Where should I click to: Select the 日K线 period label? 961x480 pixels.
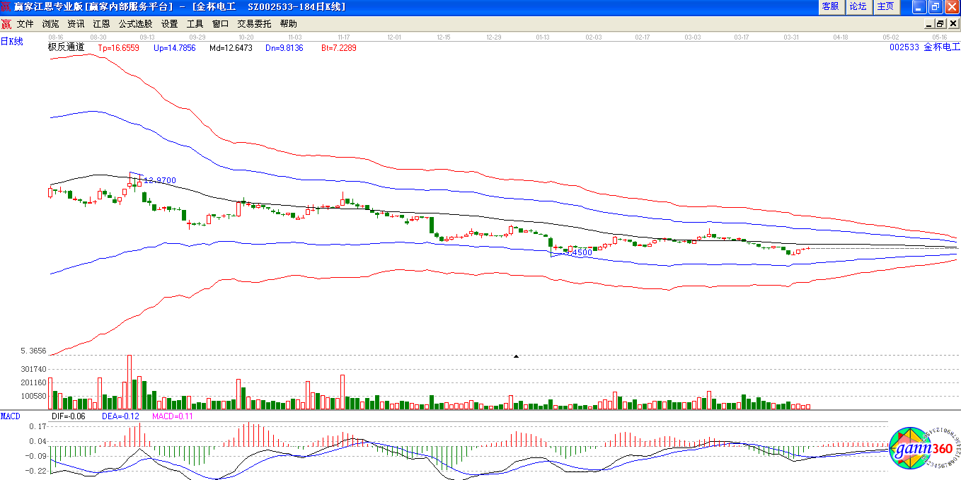tap(12, 42)
